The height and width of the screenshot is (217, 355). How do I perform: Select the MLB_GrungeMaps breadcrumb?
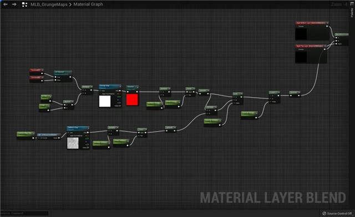click(49, 4)
